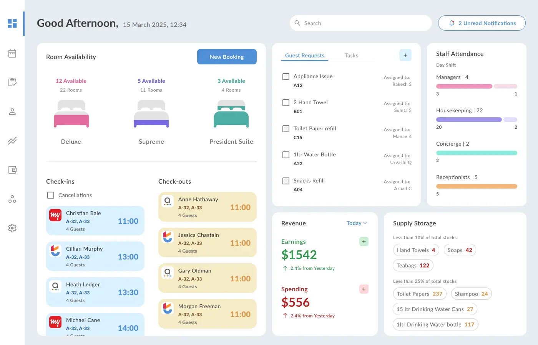Open the clipboard checklist sidebar icon

click(x=12, y=82)
